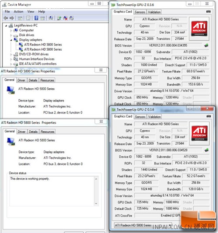Image resolution: width=218 pixels, height=233 pixels.
Task: Close the PCI bus 3 Properties dialog
Action: click(x=101, y=121)
